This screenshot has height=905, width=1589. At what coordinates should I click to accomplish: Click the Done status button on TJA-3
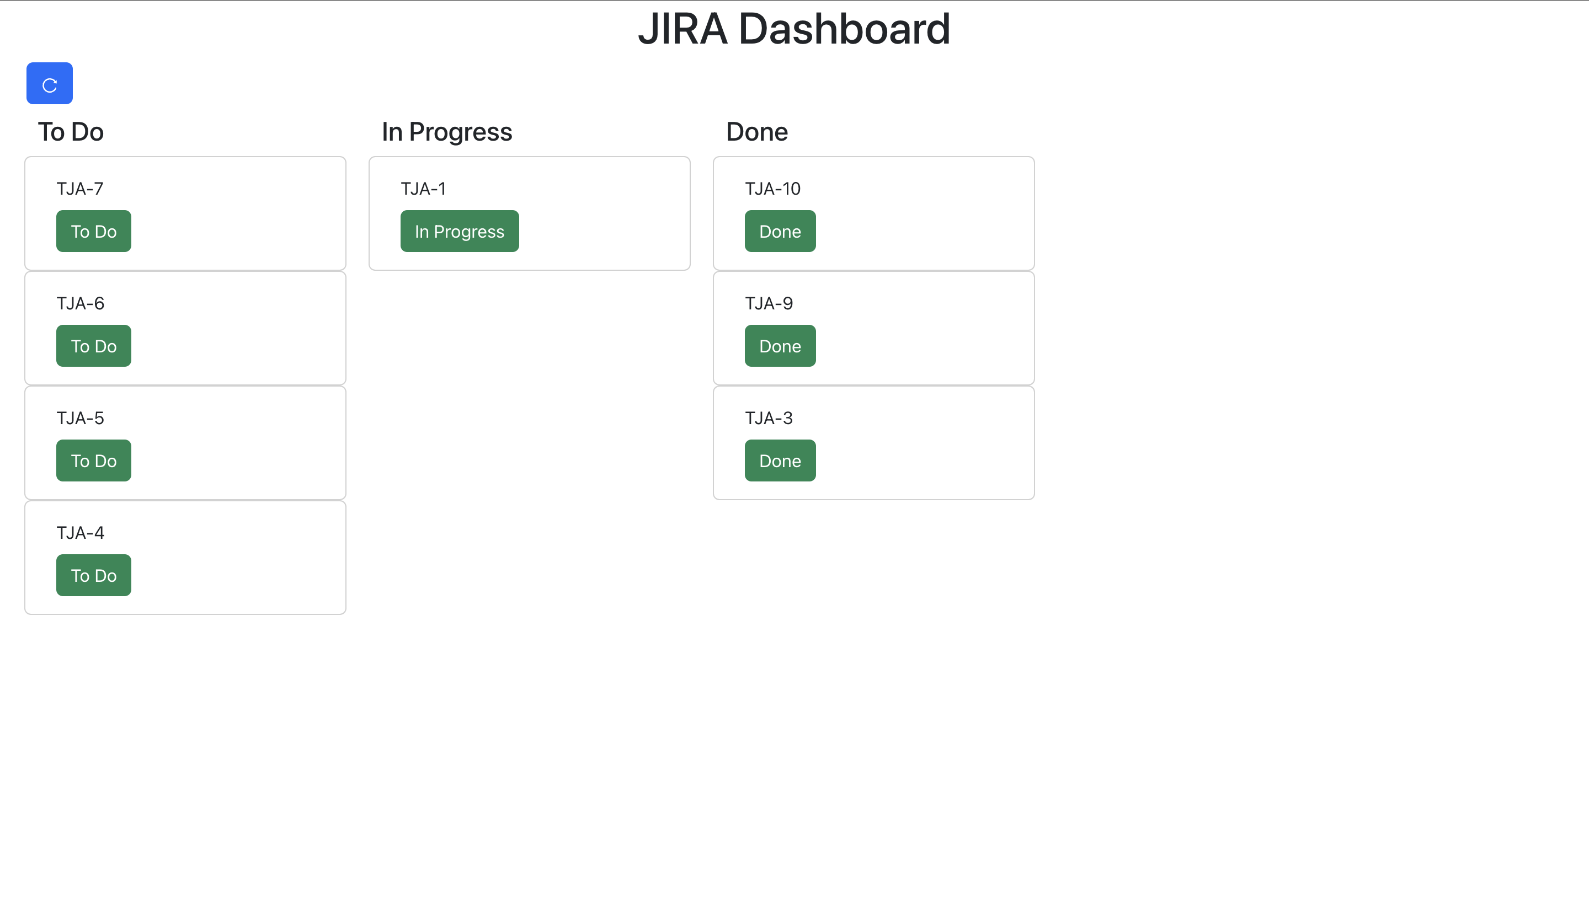pyautogui.click(x=780, y=460)
